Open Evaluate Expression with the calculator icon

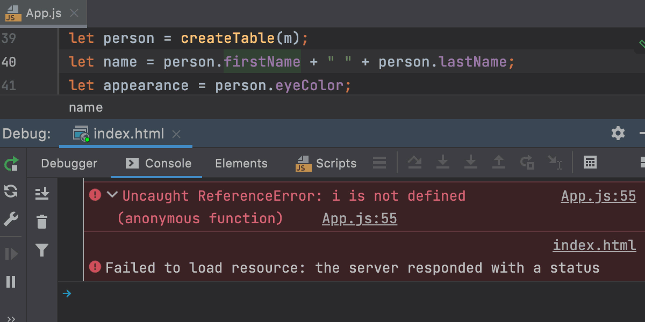pos(590,163)
